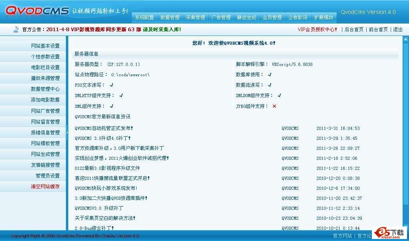
Task: Click the check mark beside 数据库使用
Action: (270, 74)
